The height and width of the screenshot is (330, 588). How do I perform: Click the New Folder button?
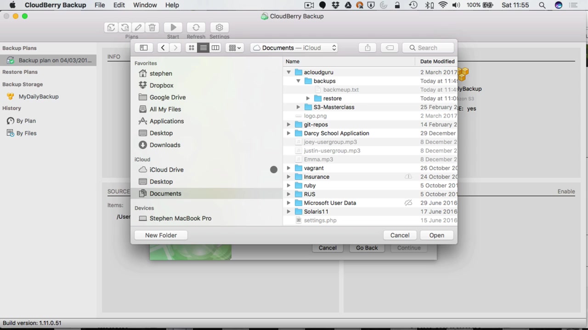point(161,235)
